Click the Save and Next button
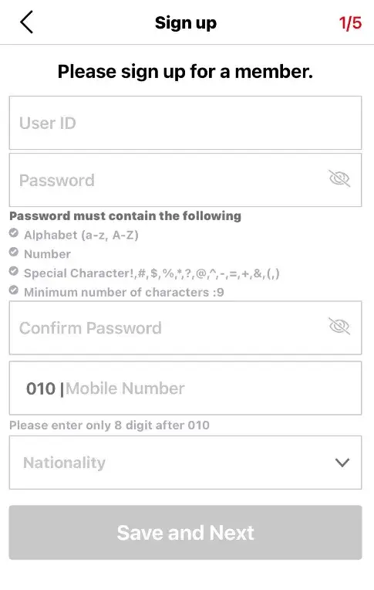 185,532
